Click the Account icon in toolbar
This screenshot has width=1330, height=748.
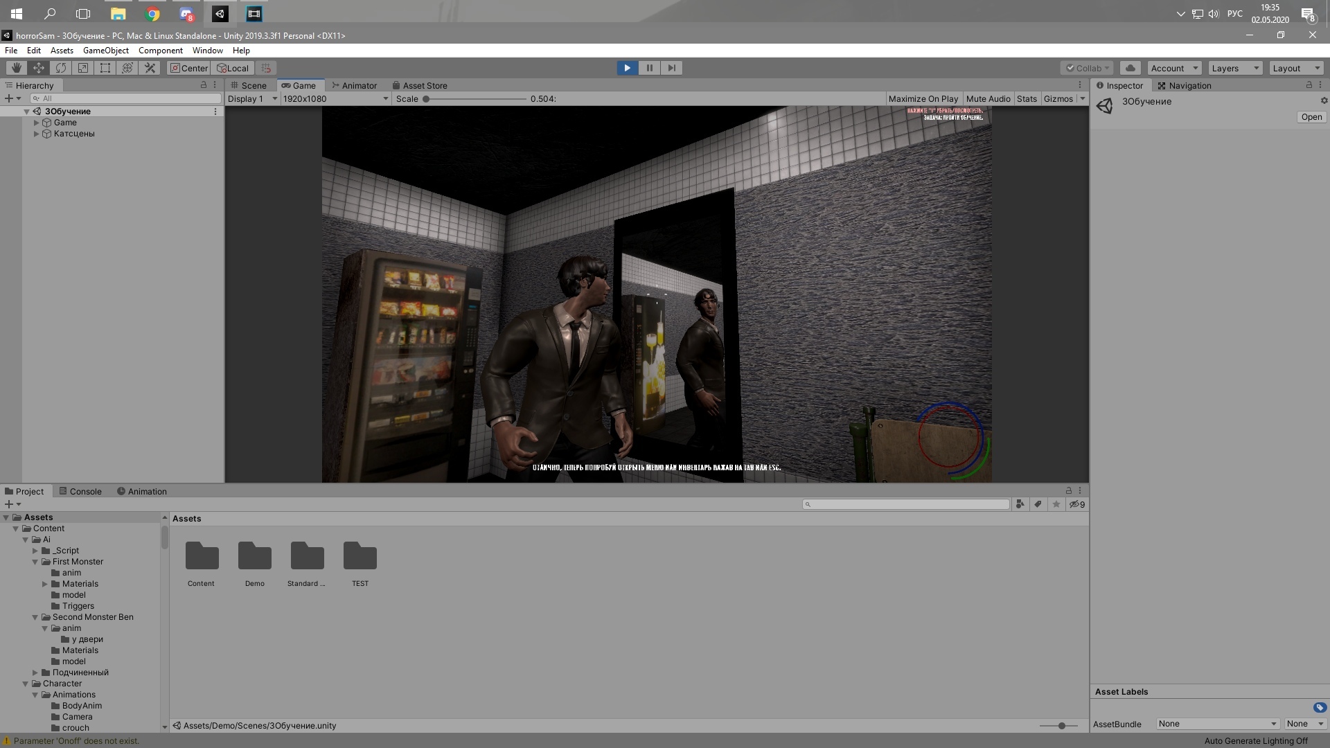click(1172, 66)
